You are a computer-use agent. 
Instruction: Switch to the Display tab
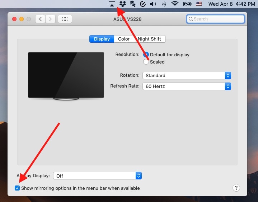pos(102,39)
